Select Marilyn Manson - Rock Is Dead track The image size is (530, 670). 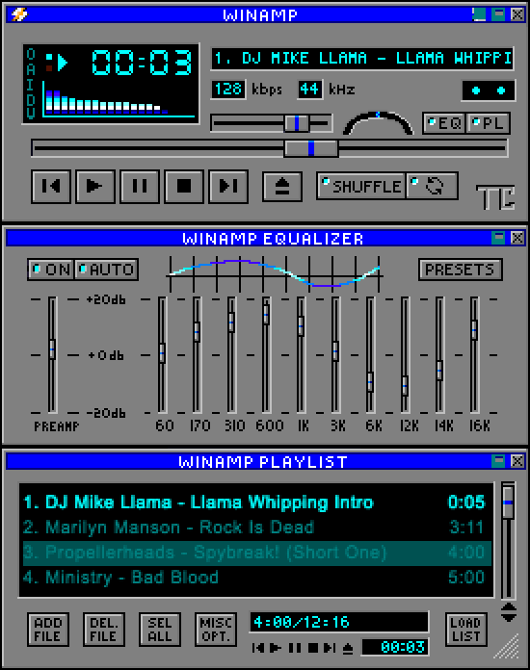pyautogui.click(x=256, y=527)
